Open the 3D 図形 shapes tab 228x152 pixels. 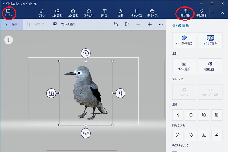pos(73,13)
